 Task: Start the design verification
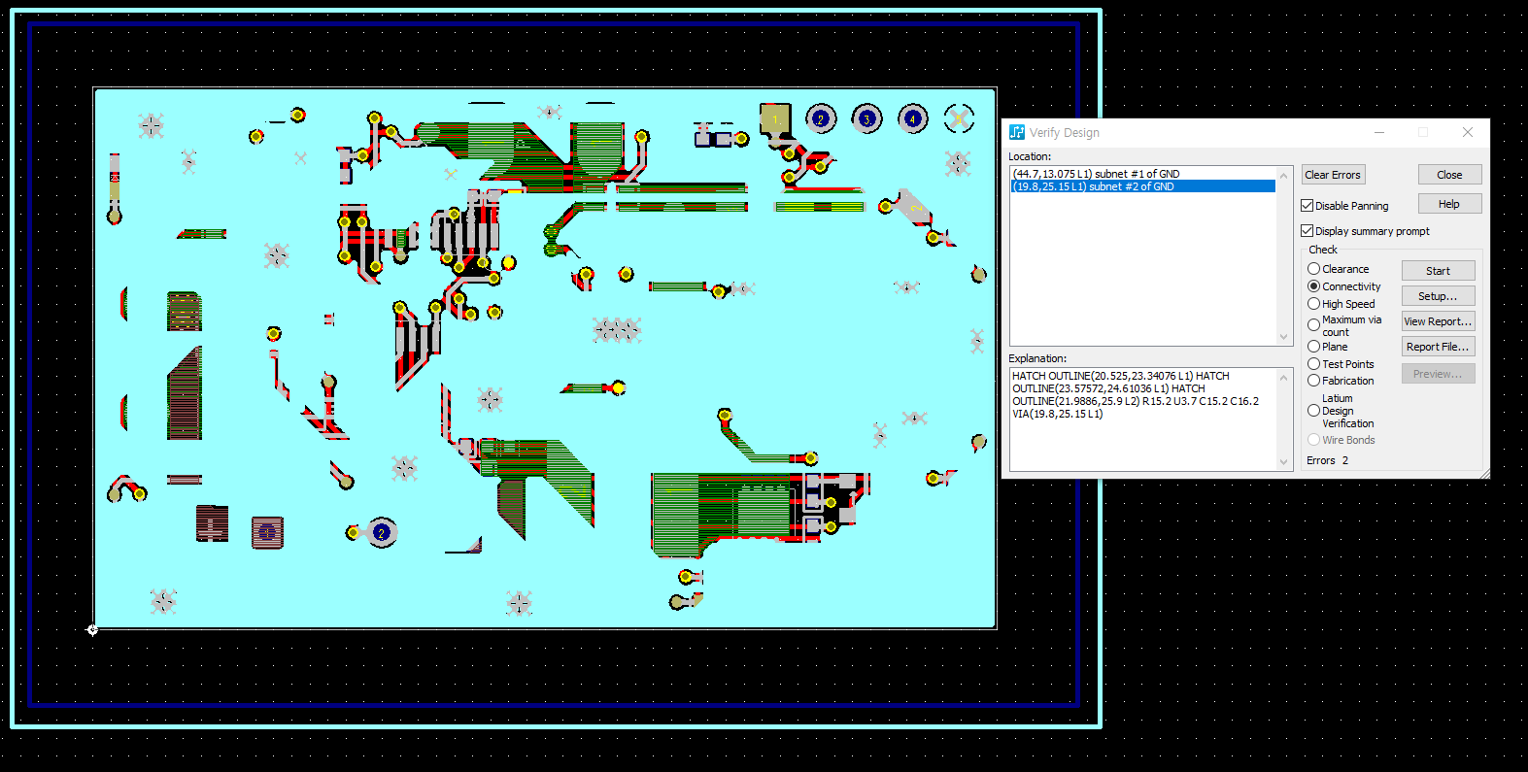1438,271
